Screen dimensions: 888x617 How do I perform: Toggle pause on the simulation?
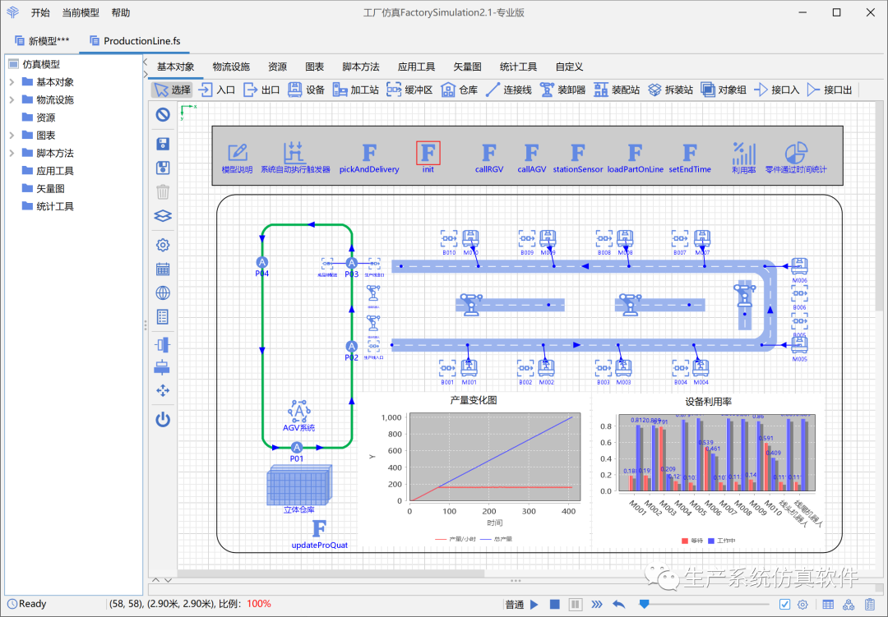pyautogui.click(x=574, y=604)
